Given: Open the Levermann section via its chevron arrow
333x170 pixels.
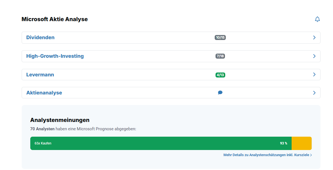Looking at the screenshot, I should [314, 74].
